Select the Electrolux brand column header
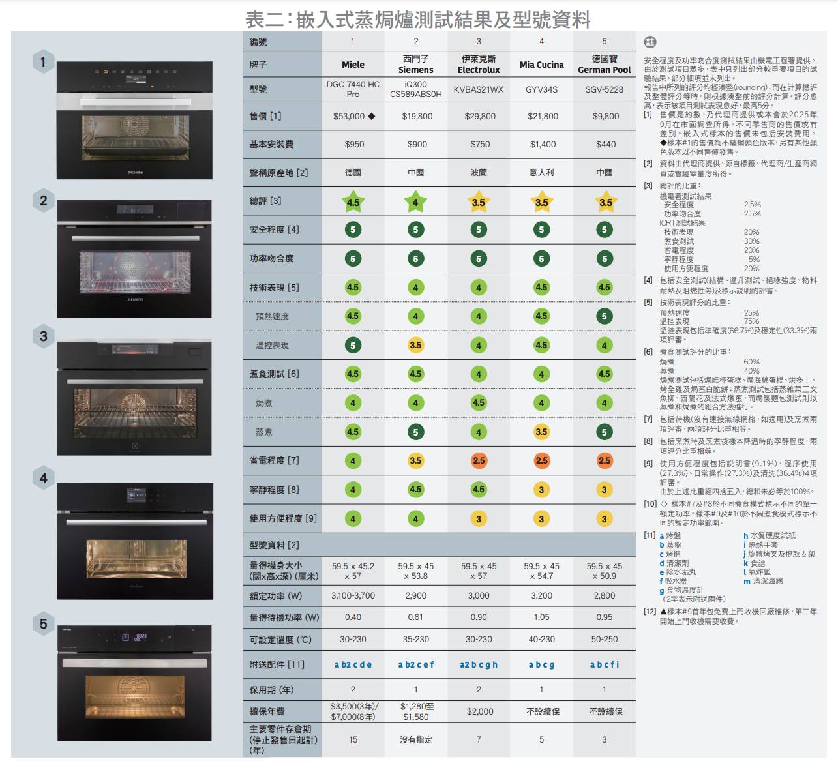 point(478,64)
